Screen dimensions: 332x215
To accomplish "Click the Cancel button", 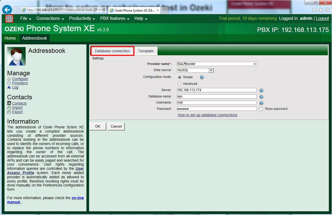I will [116, 126].
